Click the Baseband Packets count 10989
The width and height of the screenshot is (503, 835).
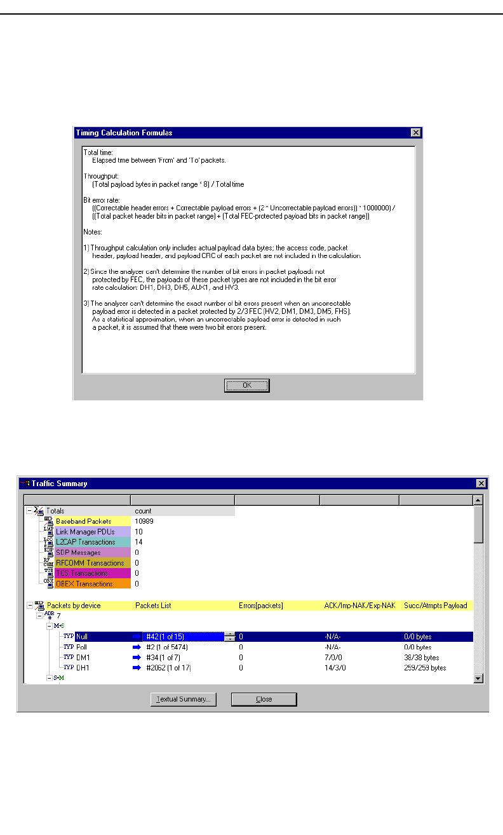tap(144, 521)
